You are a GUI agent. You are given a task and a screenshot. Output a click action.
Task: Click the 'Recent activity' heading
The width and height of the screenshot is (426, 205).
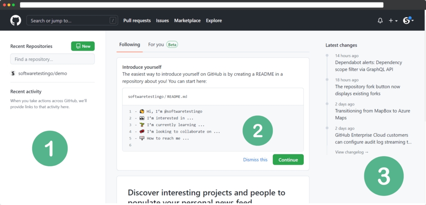[26, 91]
